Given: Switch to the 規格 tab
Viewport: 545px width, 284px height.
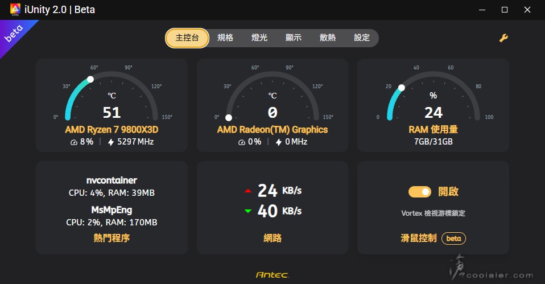Looking at the screenshot, I should 225,38.
